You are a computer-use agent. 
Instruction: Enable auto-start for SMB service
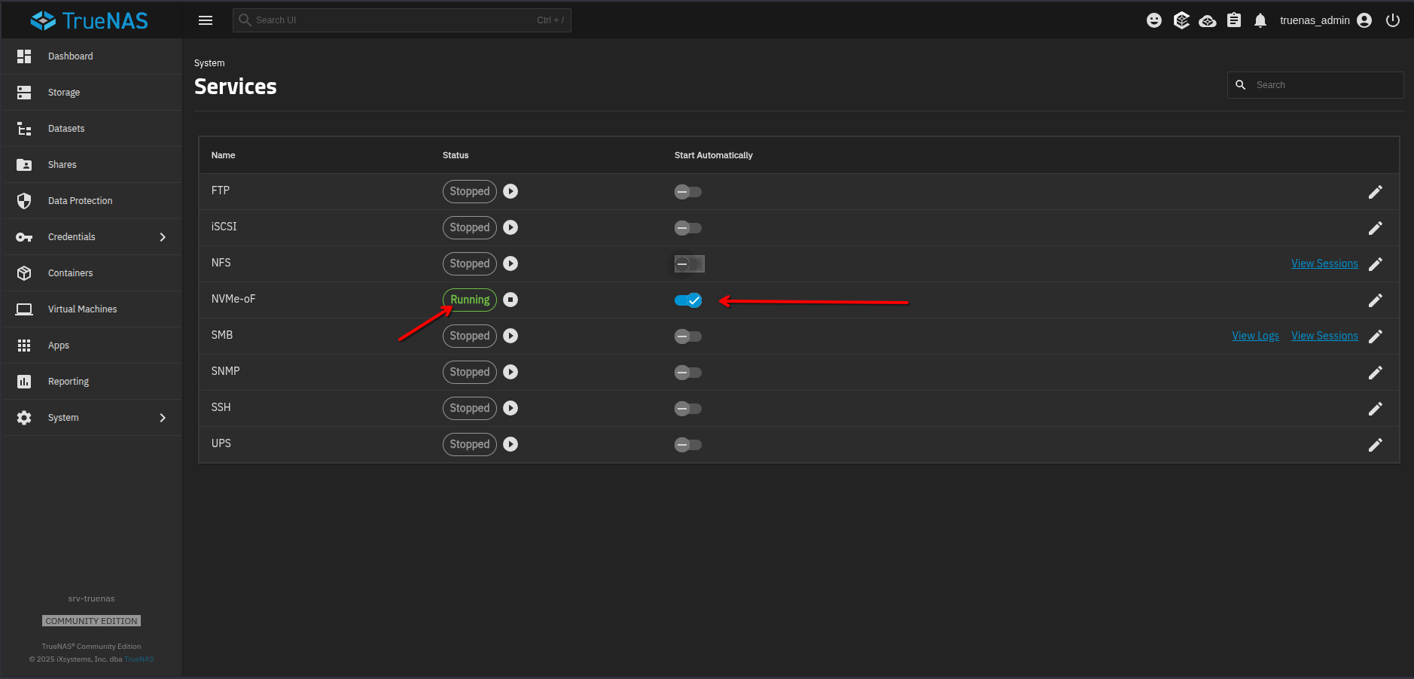pos(688,336)
